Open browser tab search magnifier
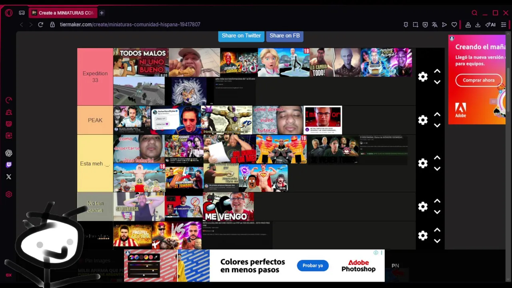 point(474,13)
